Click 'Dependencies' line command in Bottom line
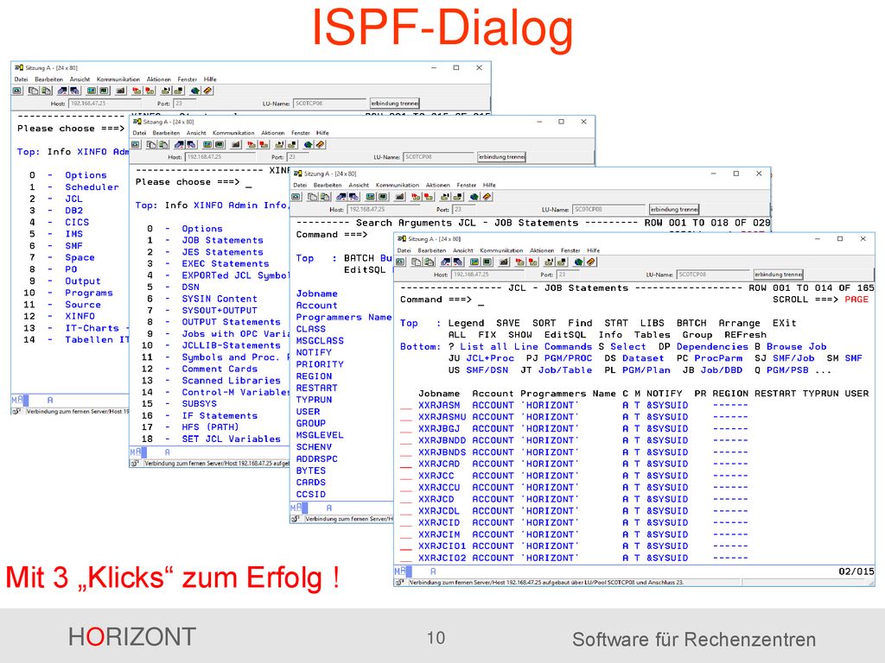 pyautogui.click(x=712, y=347)
